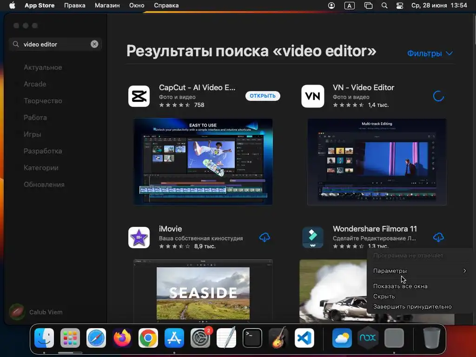Screen dimensions: 476x357
Task: Open the Trash in the Dock
Action: tap(432, 338)
